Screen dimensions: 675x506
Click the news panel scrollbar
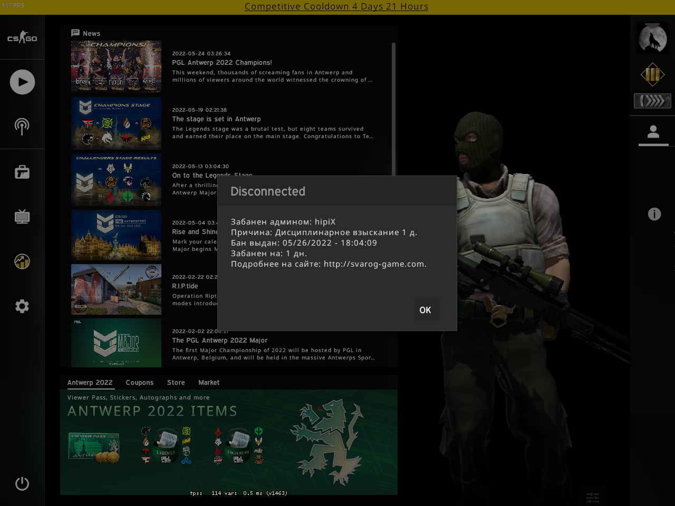[x=393, y=110]
